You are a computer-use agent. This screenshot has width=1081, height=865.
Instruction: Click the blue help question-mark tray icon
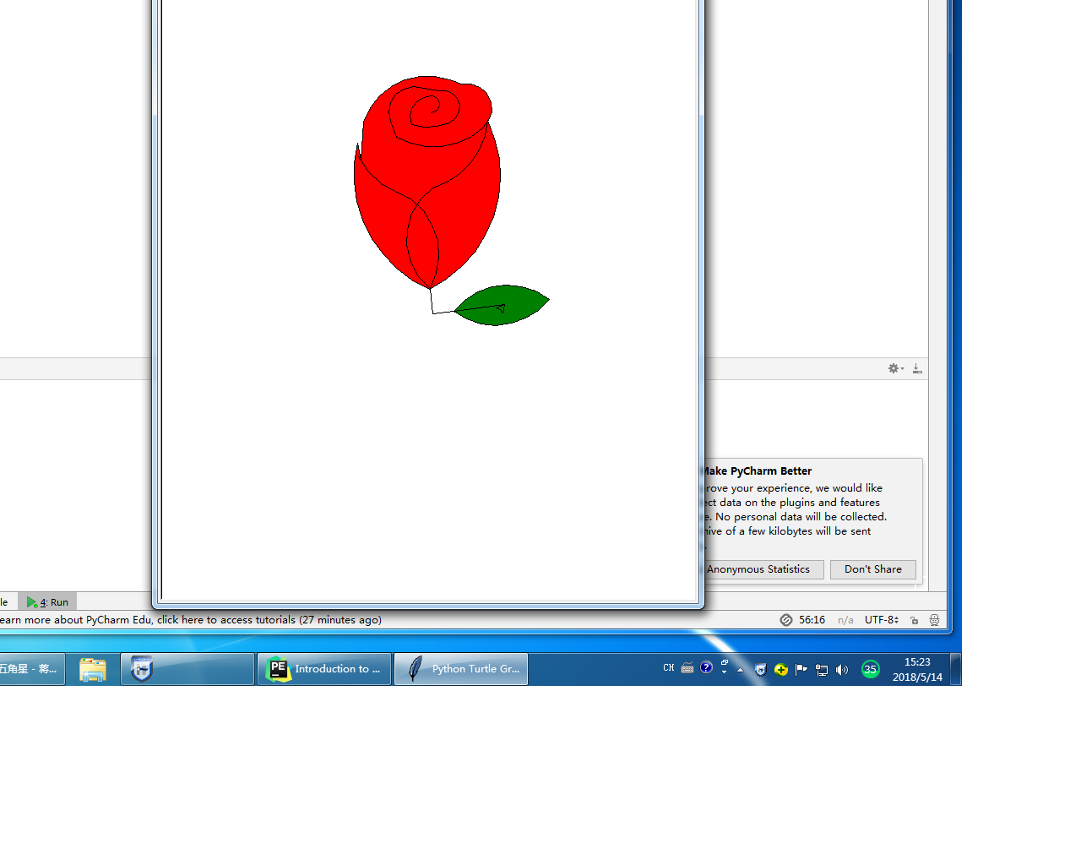[707, 667]
